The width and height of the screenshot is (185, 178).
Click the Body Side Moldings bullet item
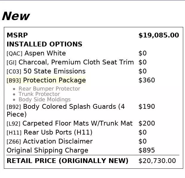45,99
